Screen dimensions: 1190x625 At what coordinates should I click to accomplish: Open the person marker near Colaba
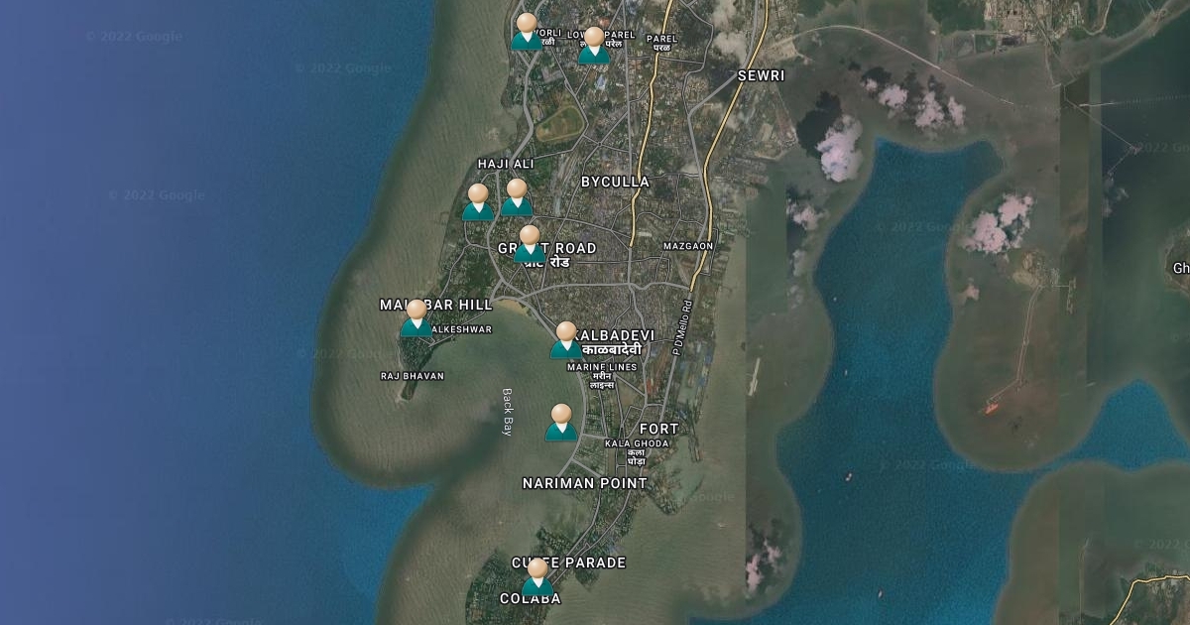pos(537,578)
